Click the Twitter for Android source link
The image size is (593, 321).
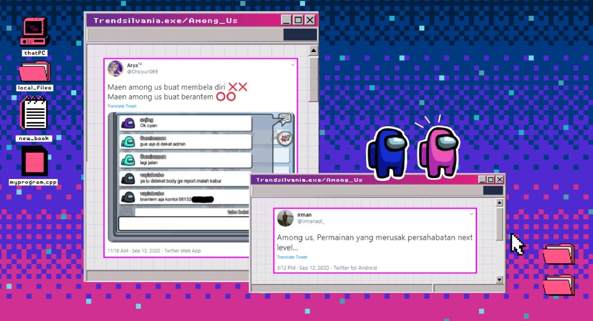[355, 267]
